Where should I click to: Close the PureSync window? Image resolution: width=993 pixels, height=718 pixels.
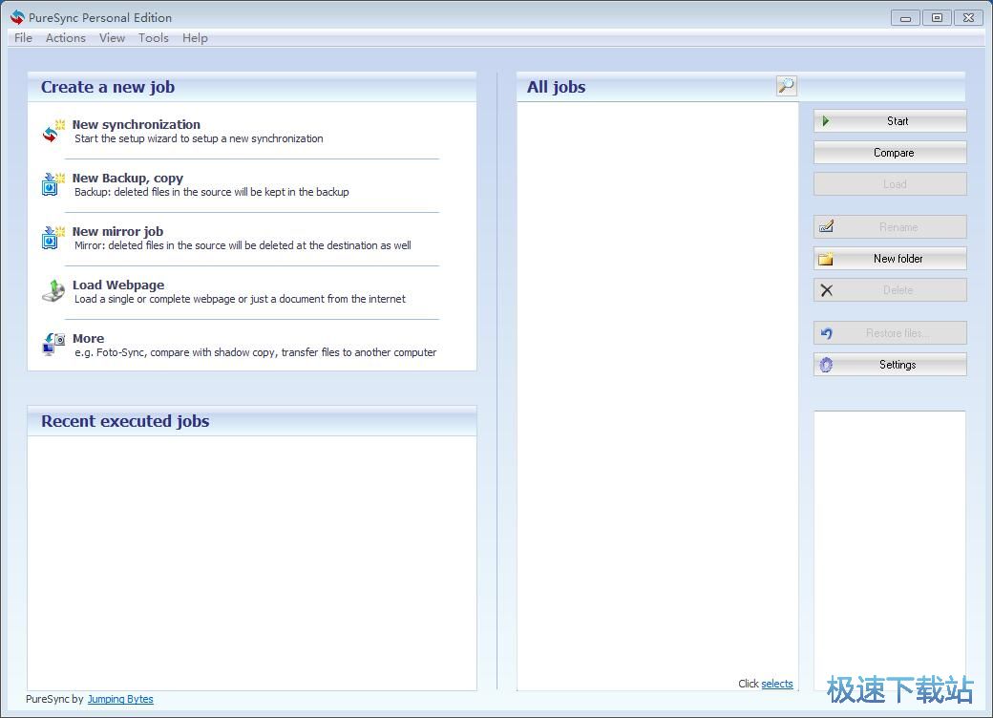click(x=968, y=18)
